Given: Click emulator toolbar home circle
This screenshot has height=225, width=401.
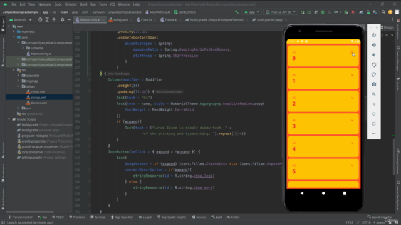Looking at the screenshot, I should point(373,114).
